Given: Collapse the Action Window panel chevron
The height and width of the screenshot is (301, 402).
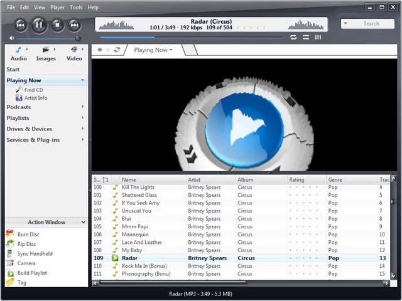Looking at the screenshot, I should 84,222.
